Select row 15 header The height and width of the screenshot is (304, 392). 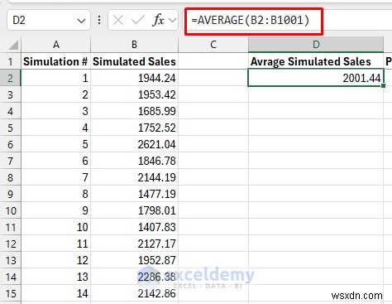tap(11, 293)
